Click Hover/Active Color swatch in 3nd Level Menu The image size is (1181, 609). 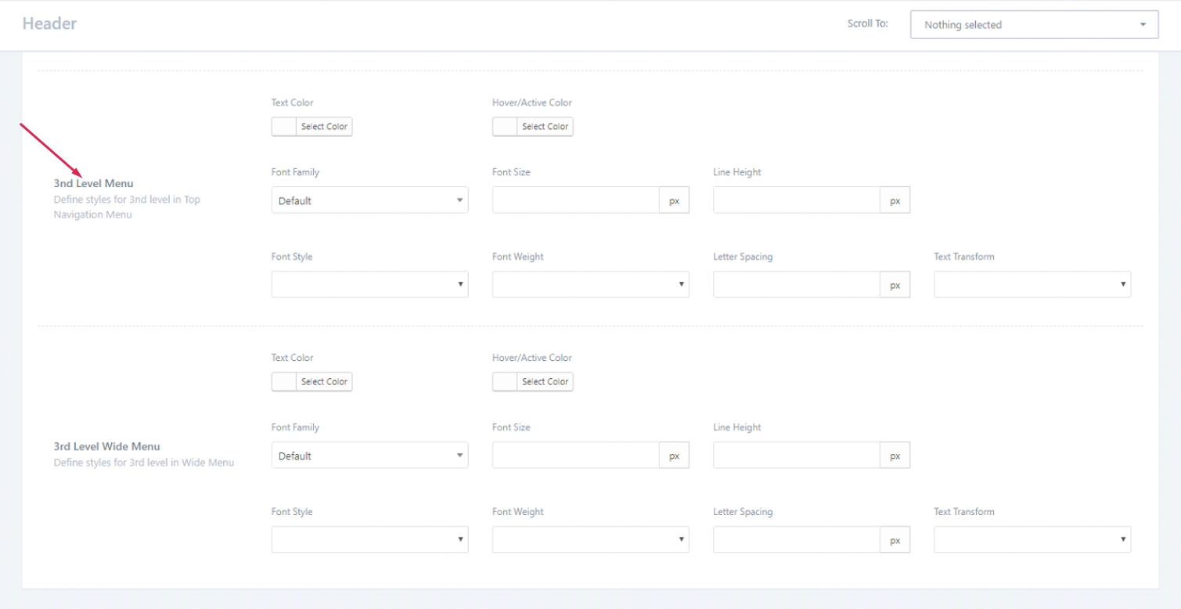[505, 127]
